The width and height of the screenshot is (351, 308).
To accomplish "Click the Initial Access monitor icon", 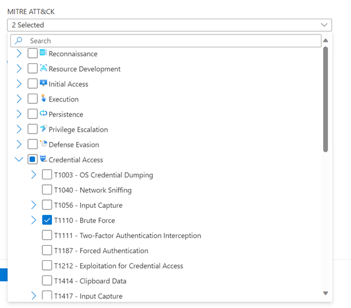I will 43,83.
